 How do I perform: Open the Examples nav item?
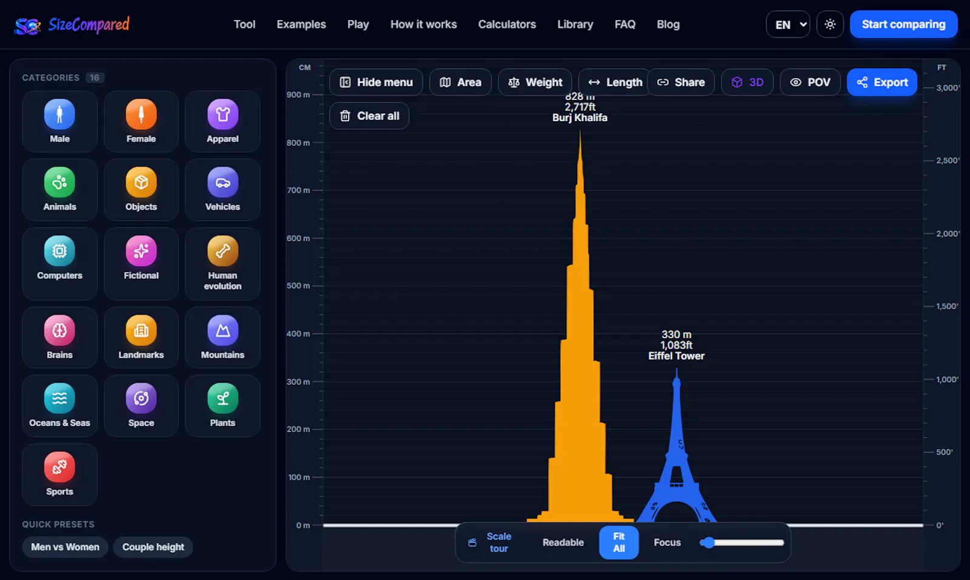coord(301,24)
